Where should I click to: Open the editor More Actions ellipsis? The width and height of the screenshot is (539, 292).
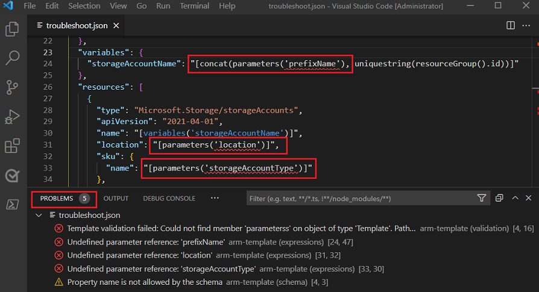[x=526, y=26]
